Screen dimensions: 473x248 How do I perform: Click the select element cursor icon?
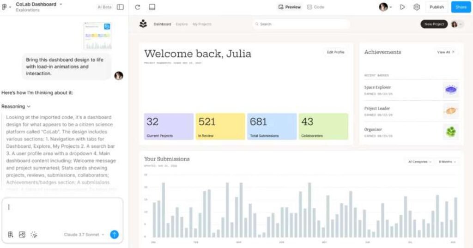tap(34, 235)
